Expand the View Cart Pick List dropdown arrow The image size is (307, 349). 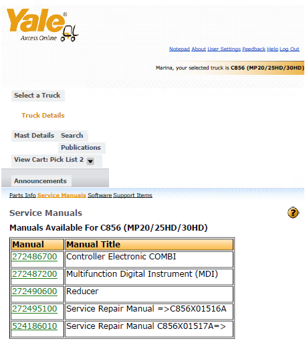tap(90, 161)
